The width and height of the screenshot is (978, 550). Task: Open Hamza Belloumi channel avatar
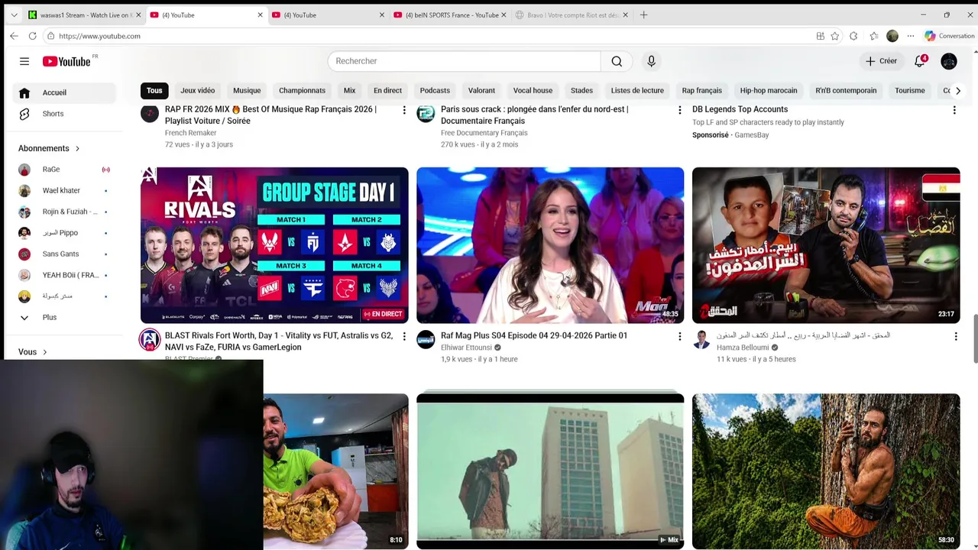pos(701,340)
